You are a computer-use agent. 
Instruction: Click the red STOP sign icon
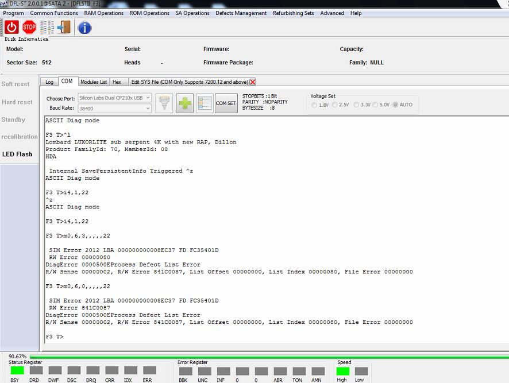coord(29,27)
